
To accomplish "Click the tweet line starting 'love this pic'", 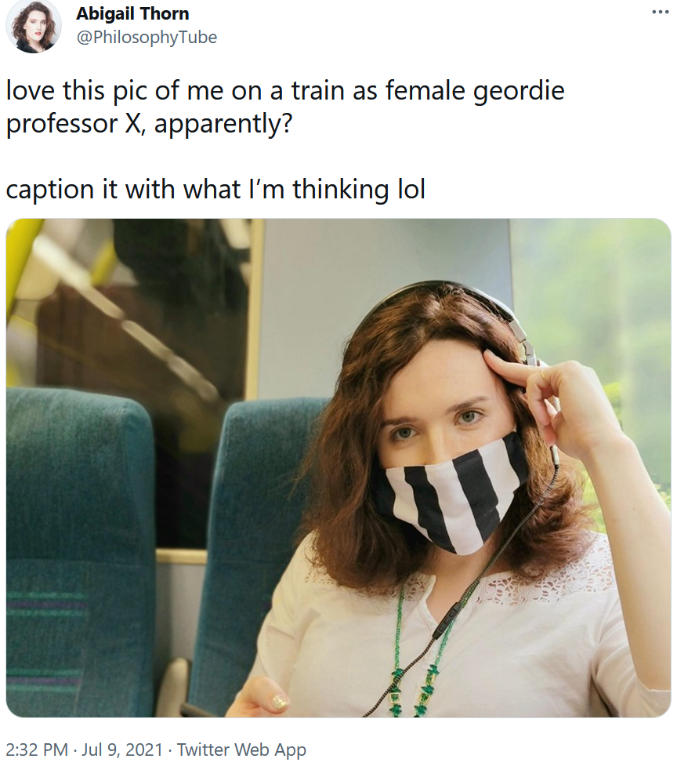I will tap(285, 91).
